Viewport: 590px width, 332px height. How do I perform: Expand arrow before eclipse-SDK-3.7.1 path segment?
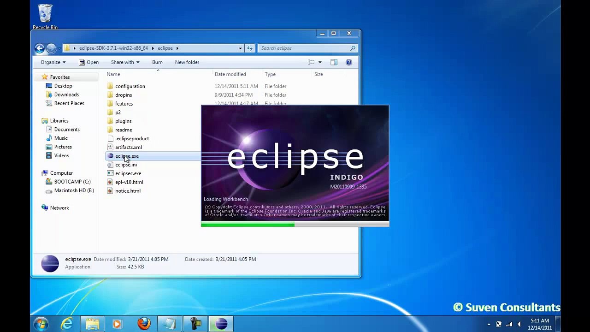point(74,48)
